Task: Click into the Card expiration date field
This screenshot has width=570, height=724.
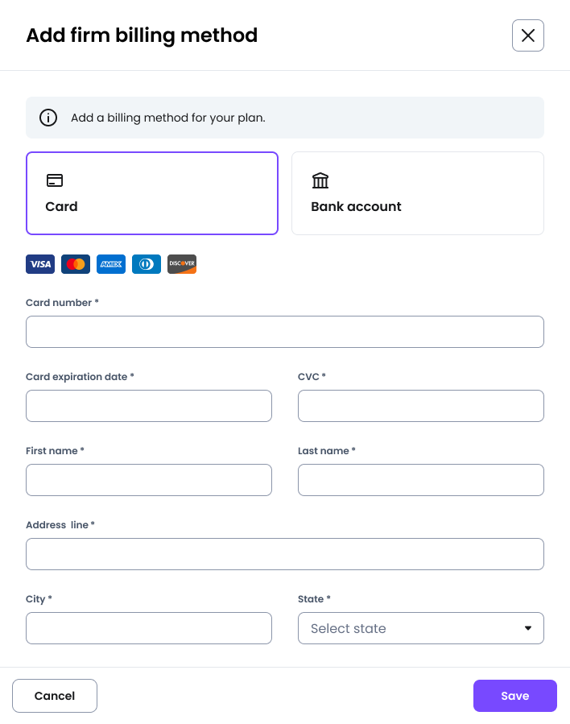Action: click(149, 406)
